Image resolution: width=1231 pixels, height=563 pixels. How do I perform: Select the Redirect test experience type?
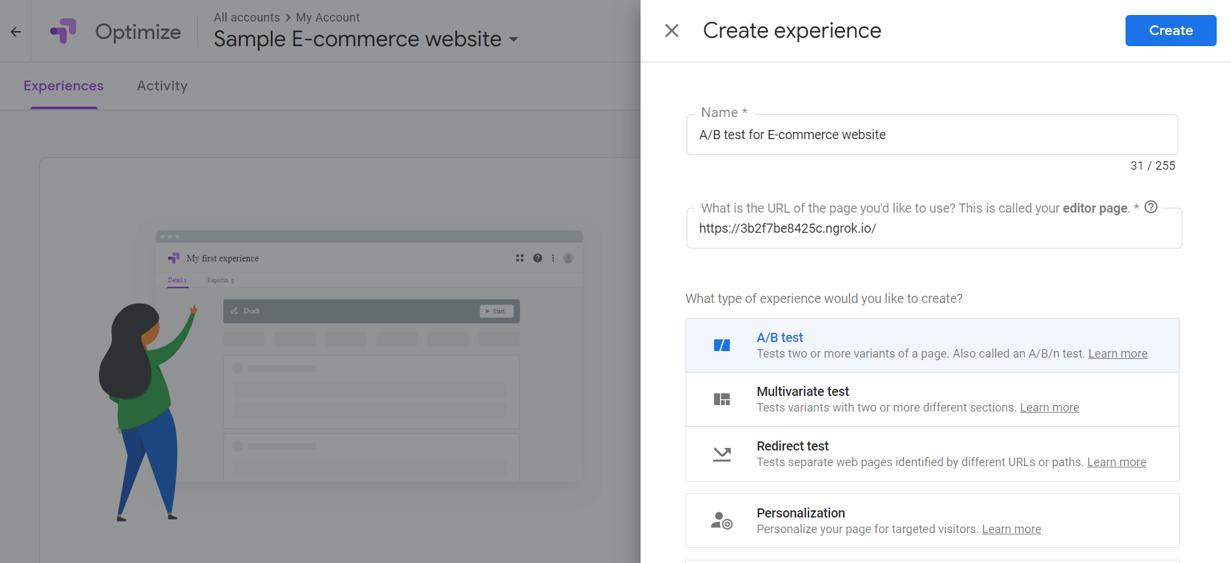[932, 454]
